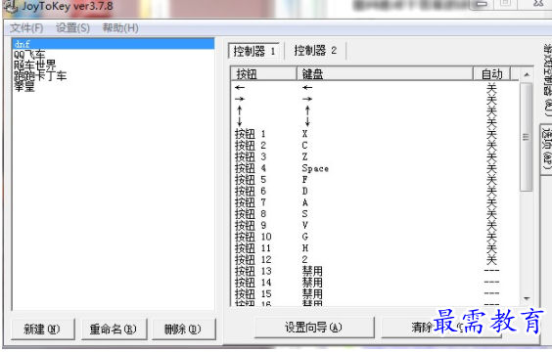The image size is (552, 352).
Task: Select the left arrow ← mapping row
Action: 375,87
